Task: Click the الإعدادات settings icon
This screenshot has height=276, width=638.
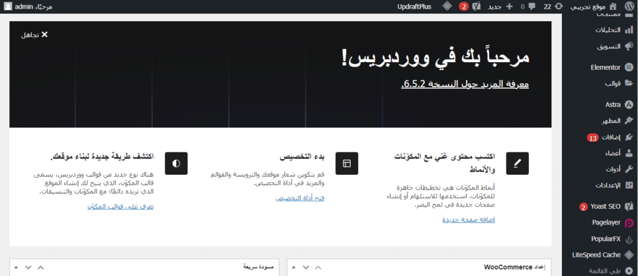Action: coord(629,185)
